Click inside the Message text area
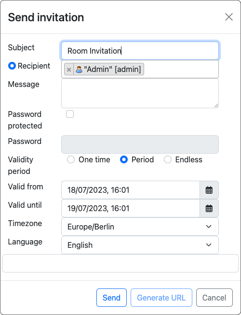241x315 pixels. tap(140, 93)
